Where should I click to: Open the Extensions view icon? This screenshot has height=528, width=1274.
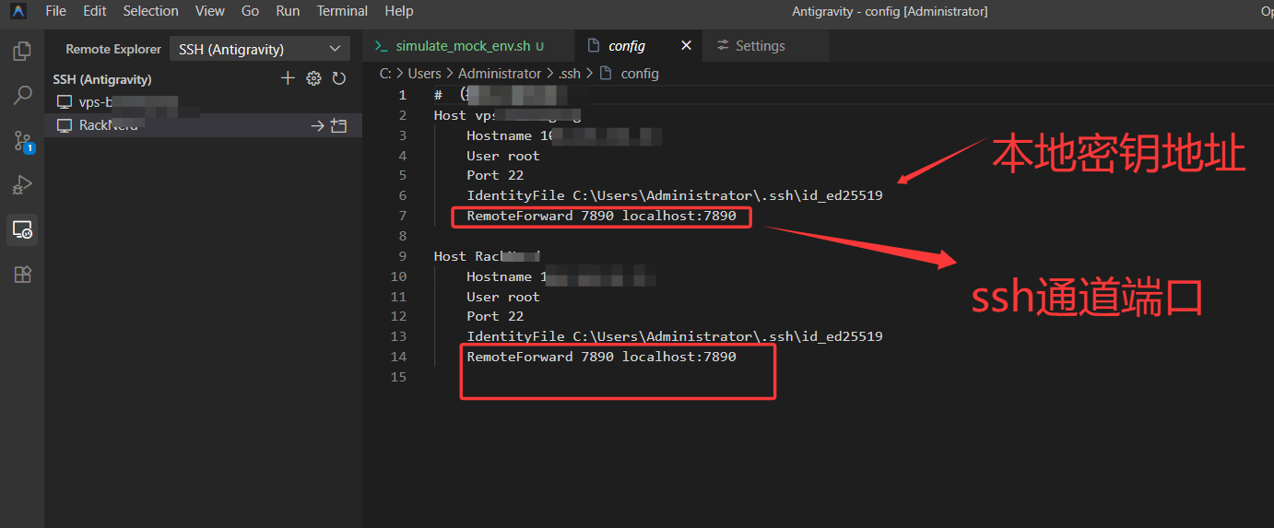coord(22,274)
